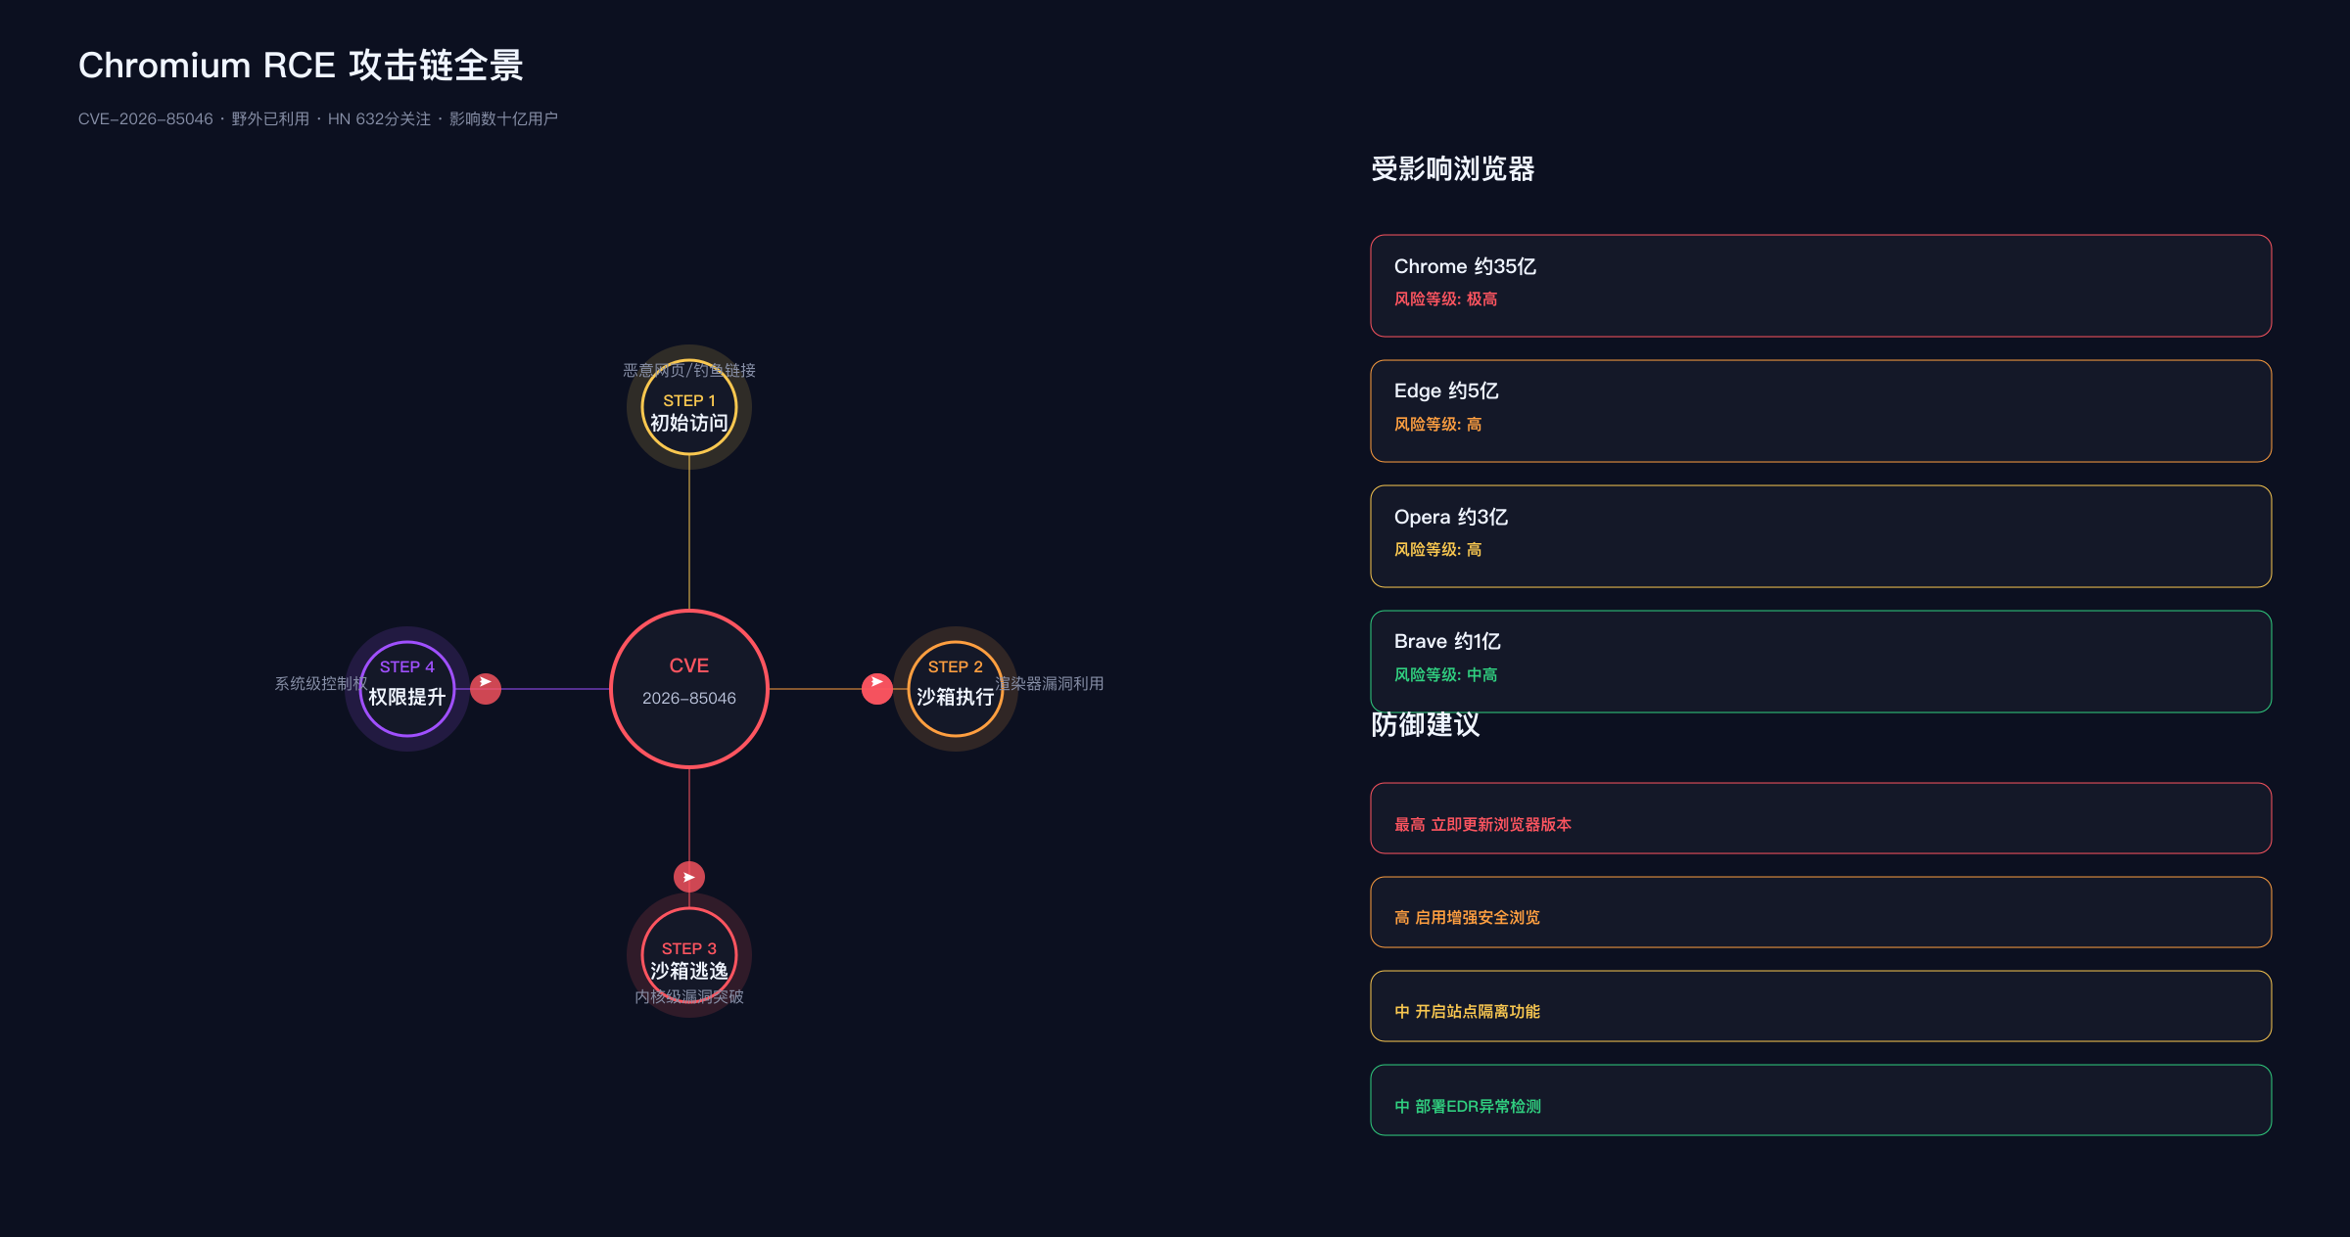Click the red arrow marker beside STEP 4
The image size is (2350, 1237).
[x=486, y=689]
